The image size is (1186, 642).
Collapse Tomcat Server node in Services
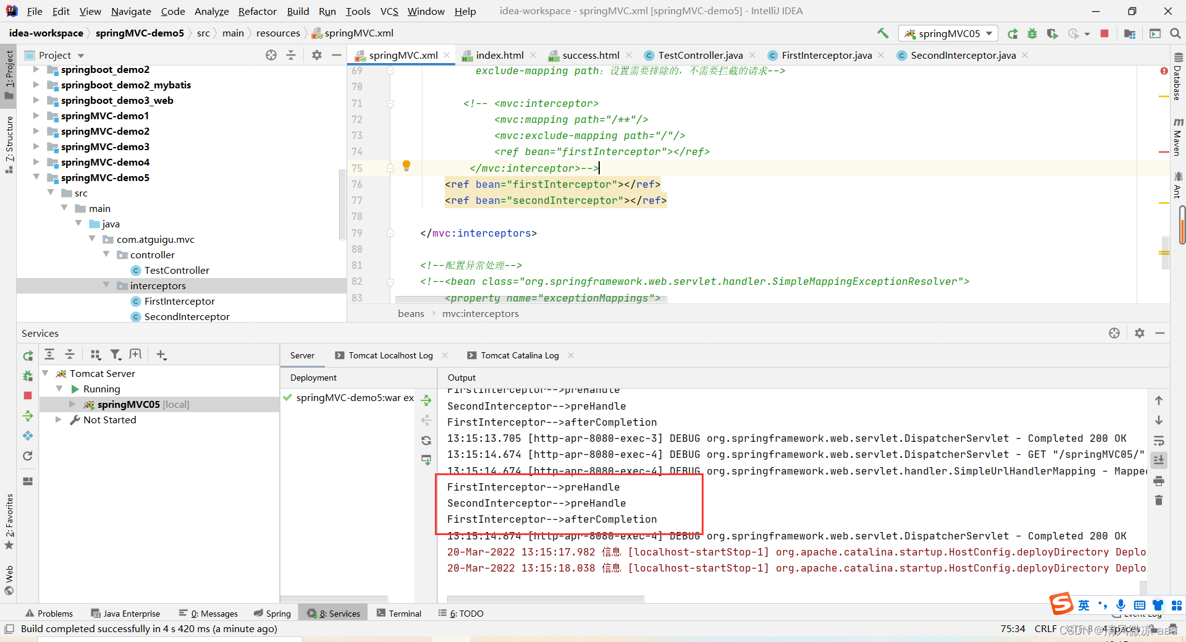point(45,373)
